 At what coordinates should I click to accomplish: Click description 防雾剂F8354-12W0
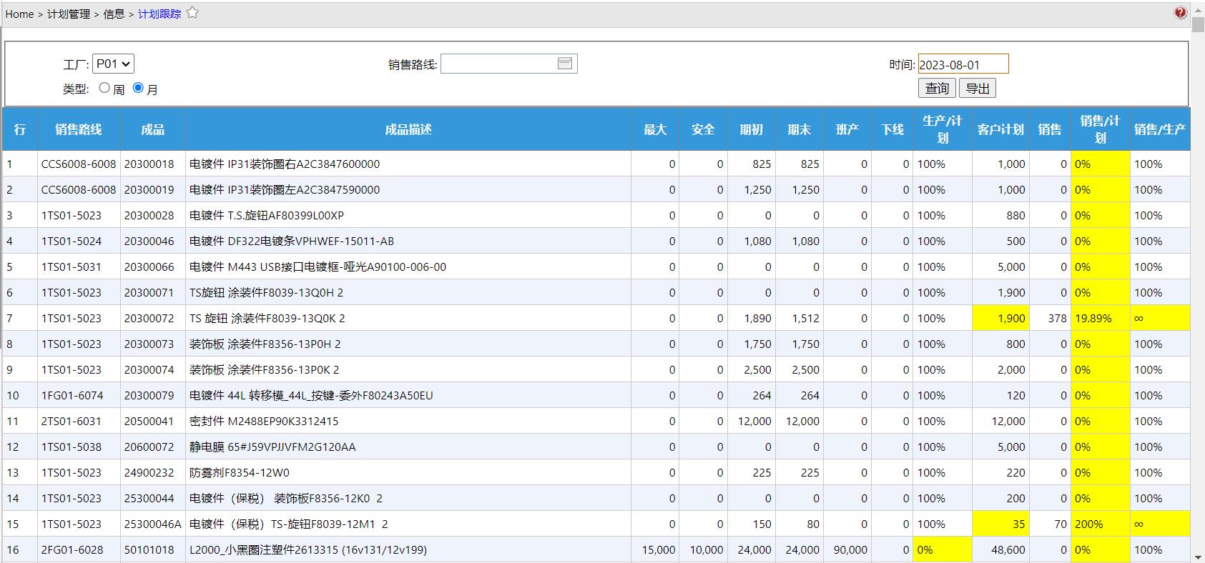click(240, 472)
